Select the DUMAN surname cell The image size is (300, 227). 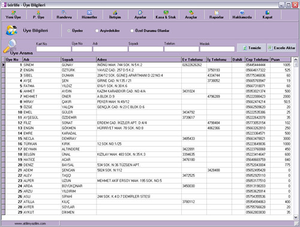[x=79, y=76]
